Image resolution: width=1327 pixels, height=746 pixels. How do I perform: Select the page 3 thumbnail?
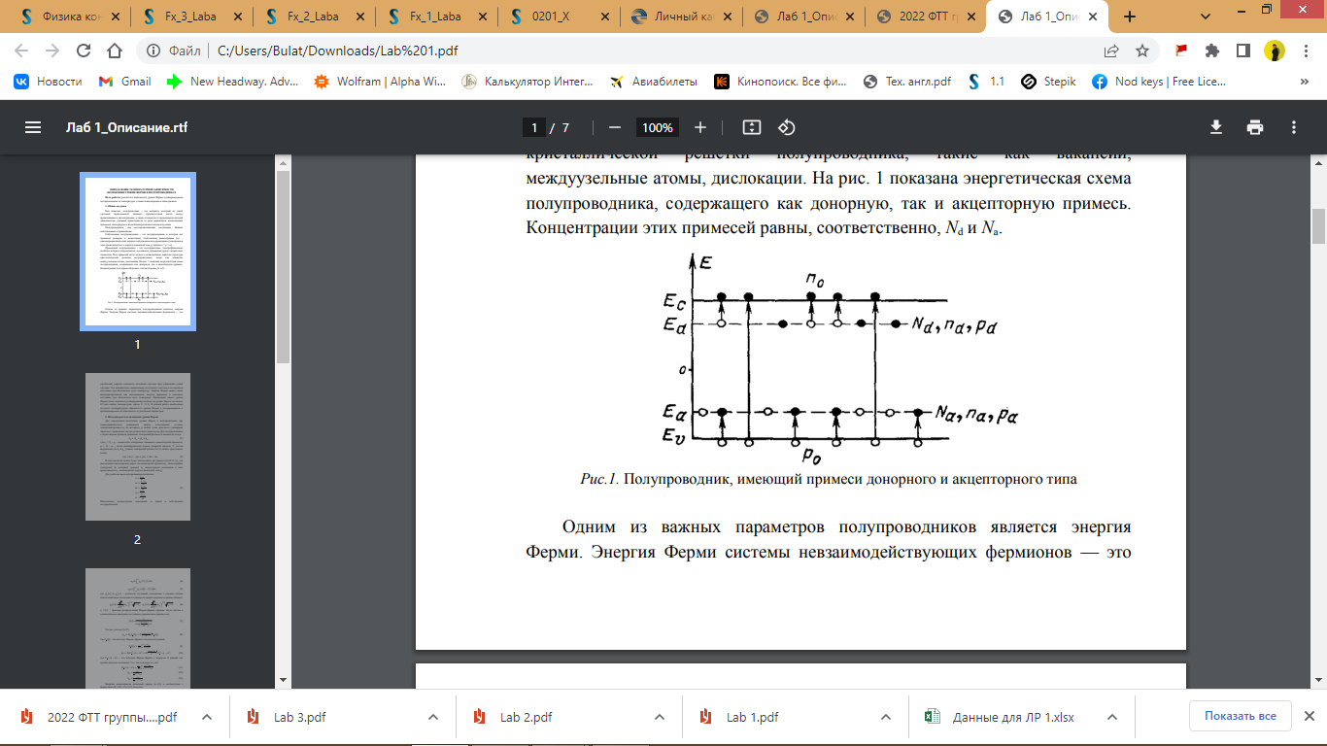[x=137, y=627]
